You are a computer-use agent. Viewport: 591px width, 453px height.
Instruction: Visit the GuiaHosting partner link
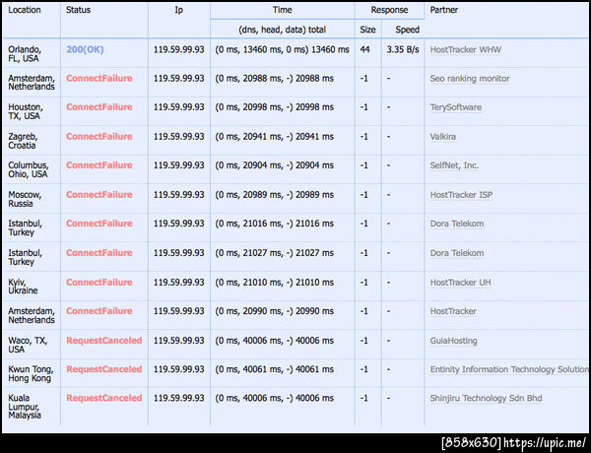(x=453, y=341)
